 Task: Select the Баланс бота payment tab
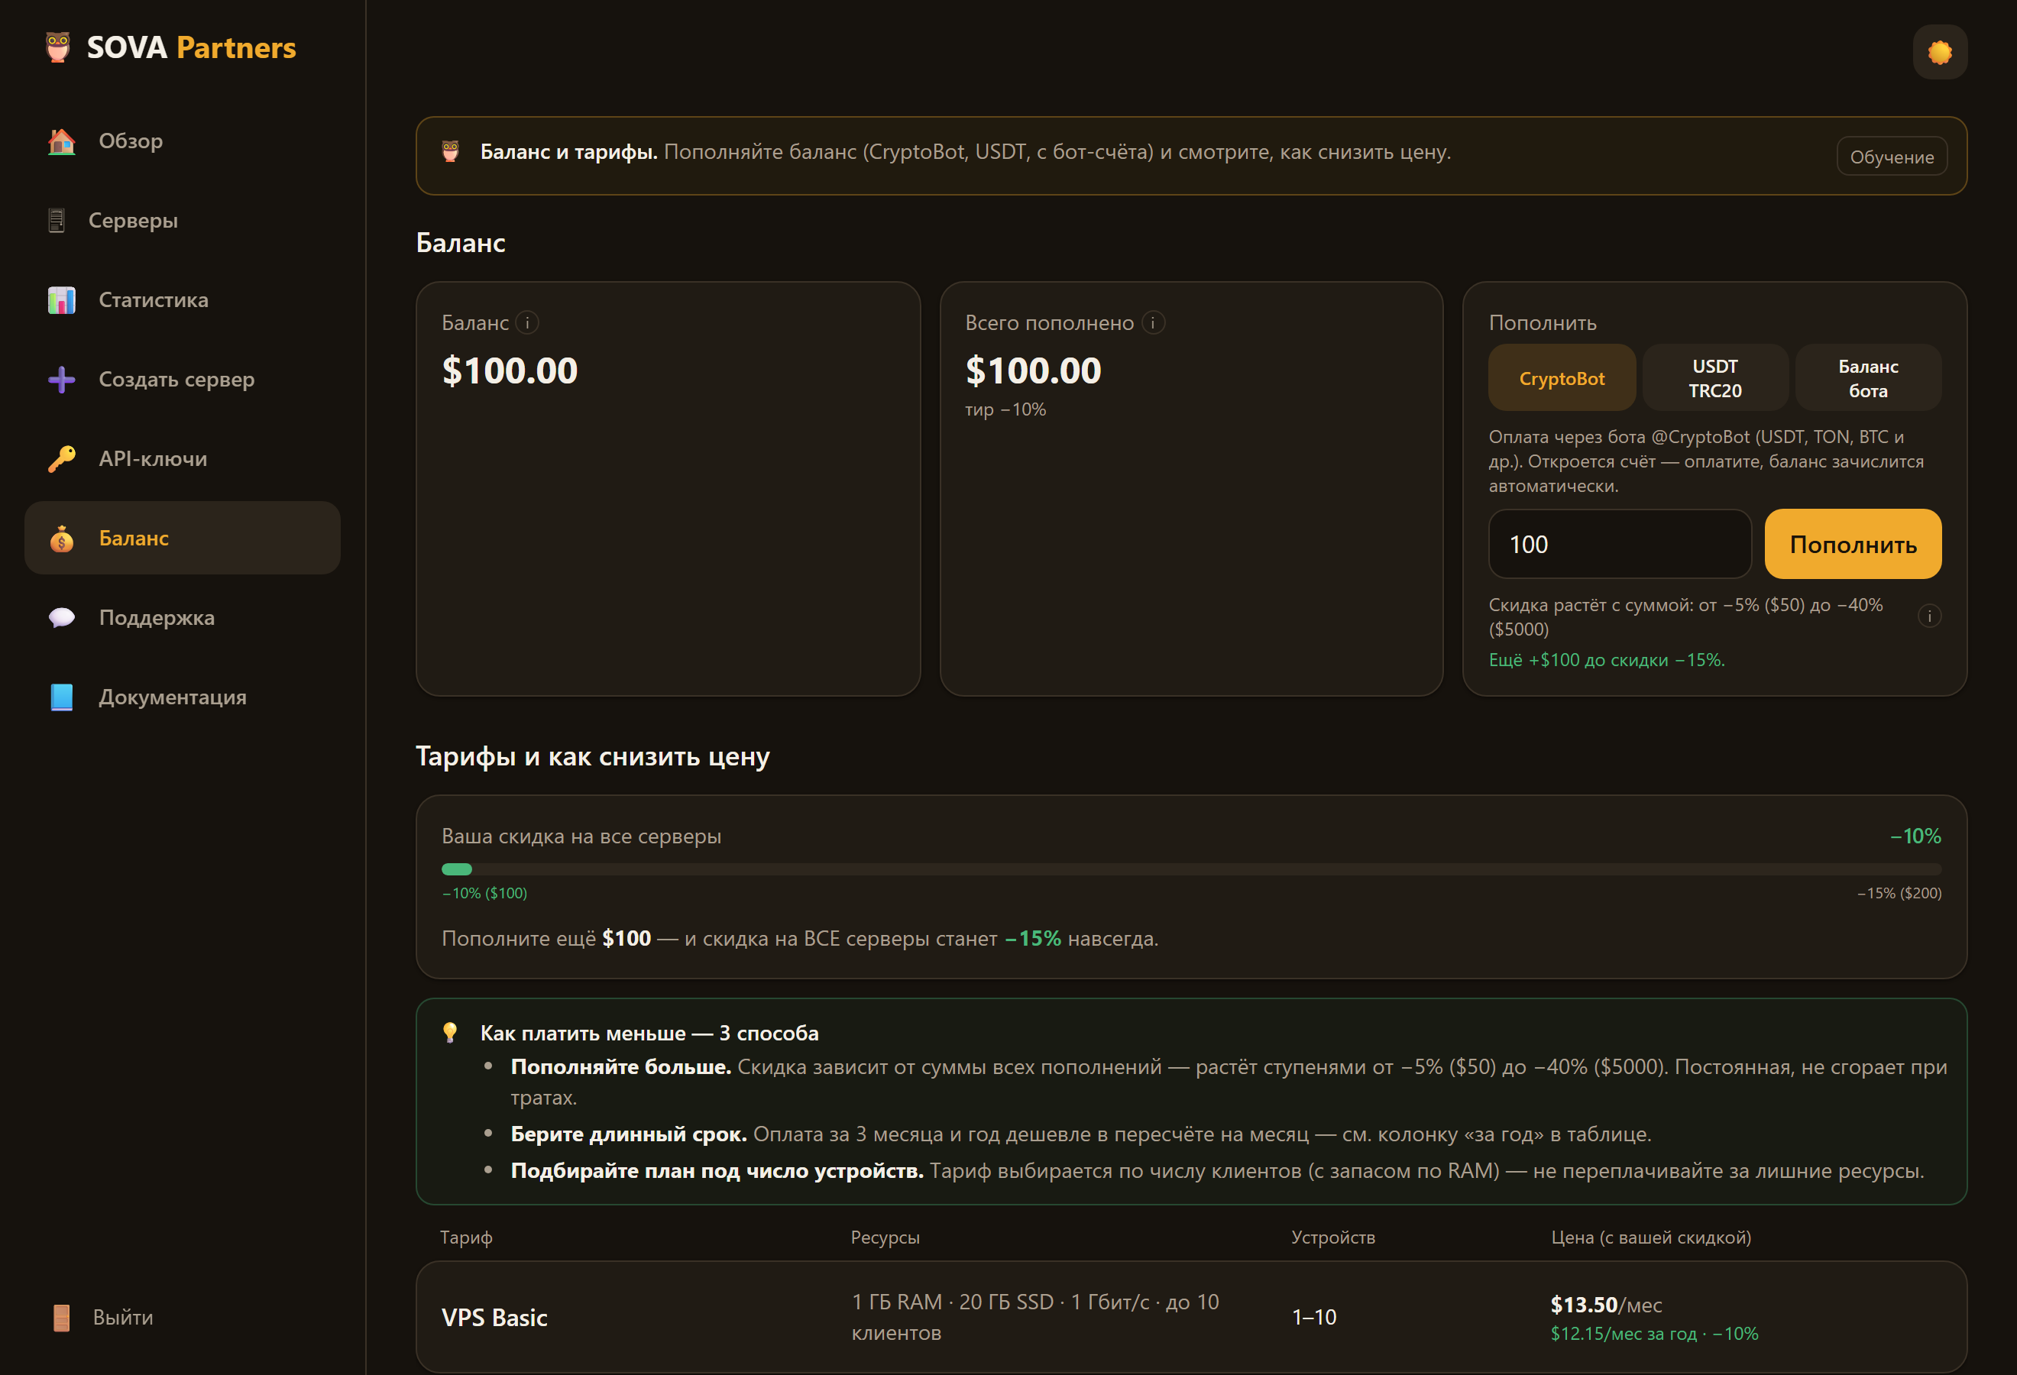pyautogui.click(x=1868, y=378)
